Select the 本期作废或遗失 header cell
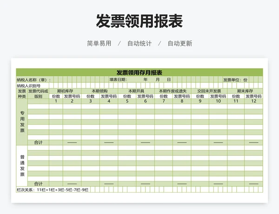 point(173,91)
